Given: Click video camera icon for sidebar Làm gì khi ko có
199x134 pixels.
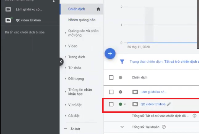Looking at the screenshot, I should pyautogui.click(x=8, y=9).
